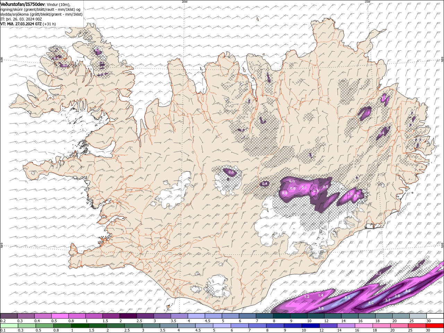444x333 pixels.
Task: Pick the bright red rain swatch starting at 30
Action: (x=435, y=325)
